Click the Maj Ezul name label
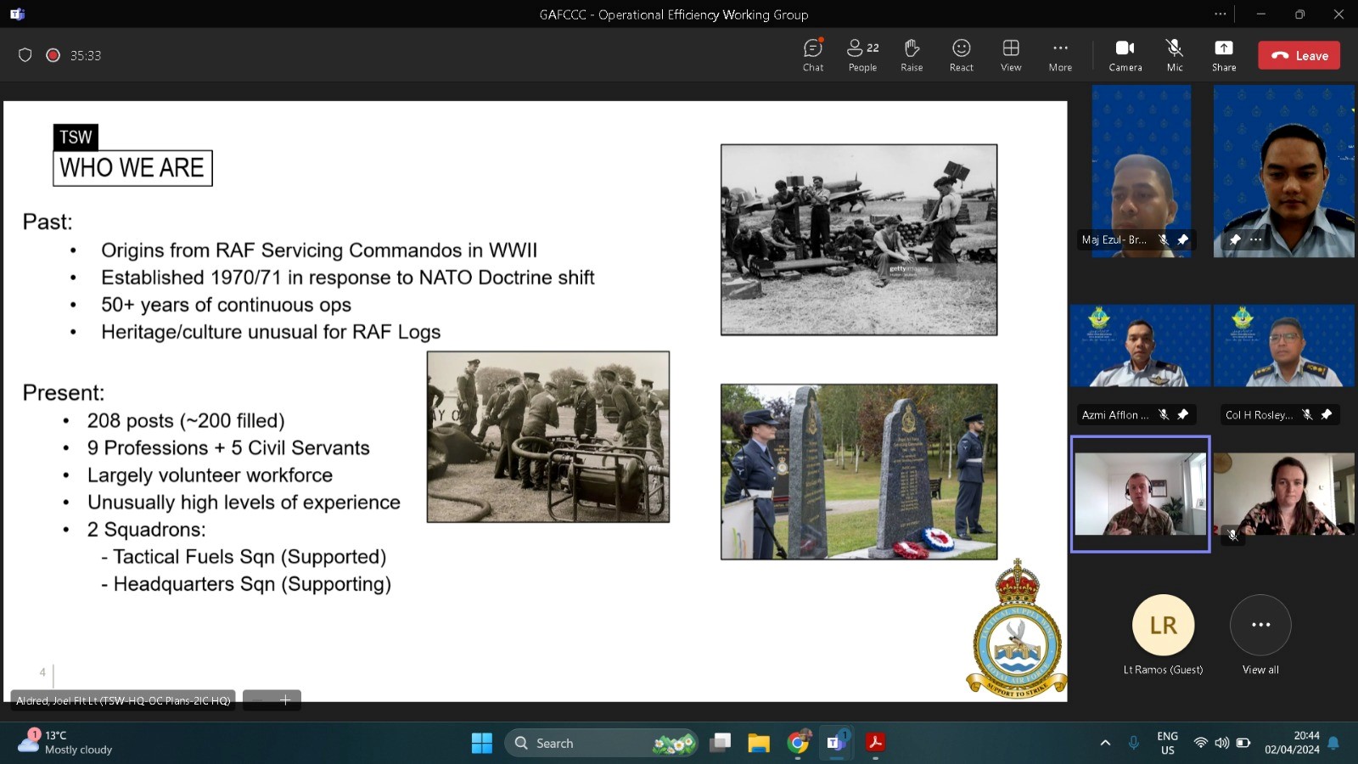This screenshot has width=1358, height=764. click(1114, 239)
